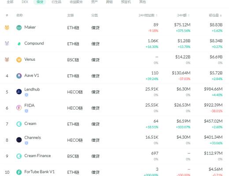Click the $8.83B value in Maker row
Image resolution: width=229 pixels, height=176 pixels.
tap(216, 25)
